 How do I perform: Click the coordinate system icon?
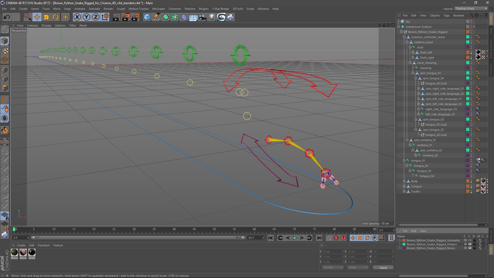(105, 17)
